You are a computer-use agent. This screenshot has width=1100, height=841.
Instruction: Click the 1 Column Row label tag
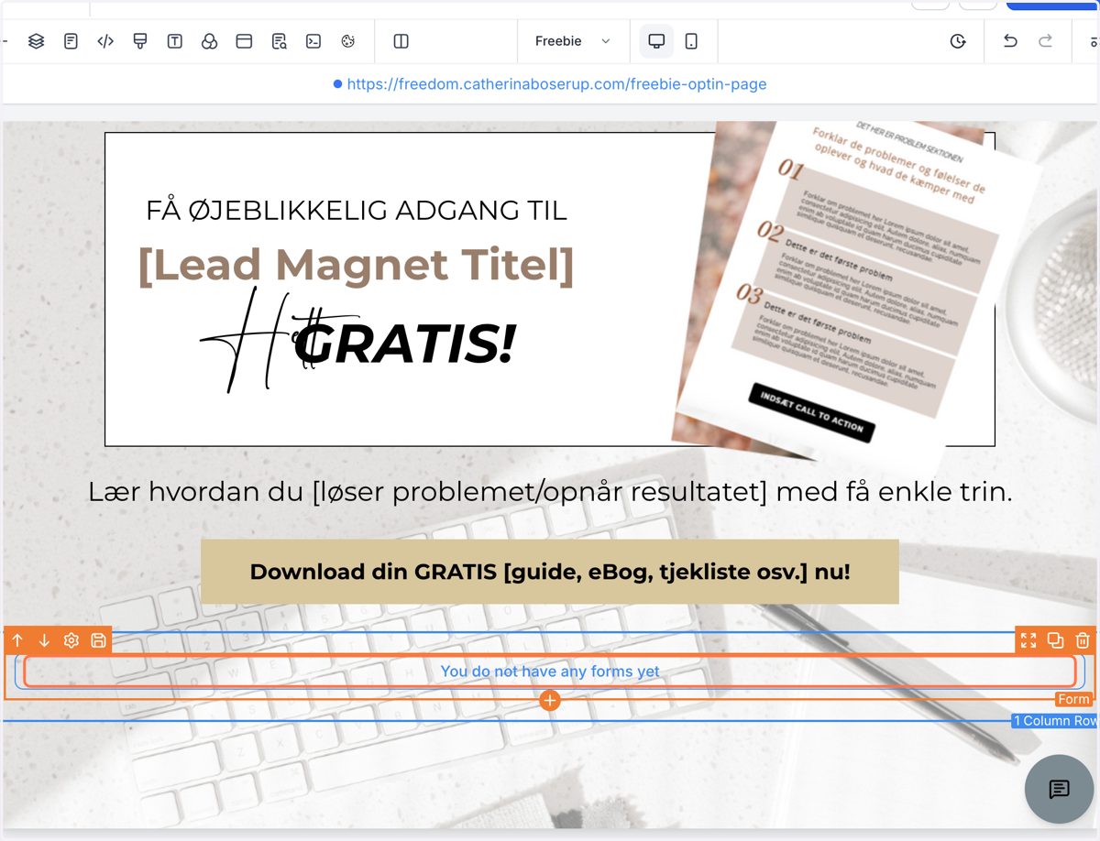coord(1054,721)
